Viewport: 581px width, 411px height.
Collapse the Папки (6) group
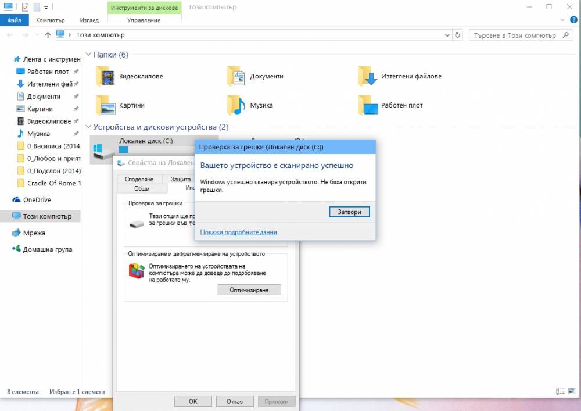coord(88,55)
